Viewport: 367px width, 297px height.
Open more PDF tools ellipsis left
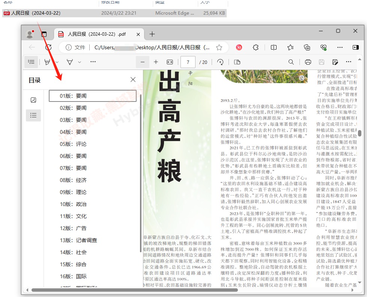point(93,62)
